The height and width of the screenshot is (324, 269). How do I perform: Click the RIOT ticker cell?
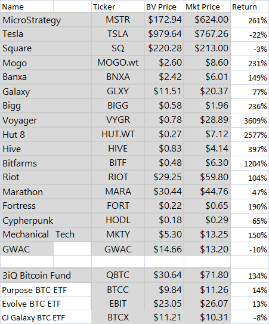point(118,177)
